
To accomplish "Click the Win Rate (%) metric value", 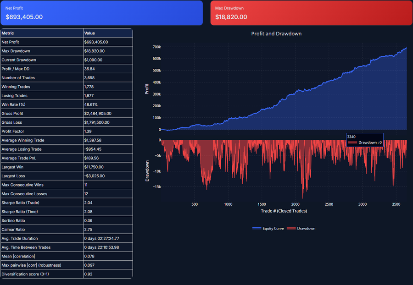I will [91, 104].
